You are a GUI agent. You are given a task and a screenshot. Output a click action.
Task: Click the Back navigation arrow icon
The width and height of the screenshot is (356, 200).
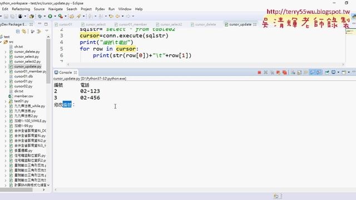point(117,16)
